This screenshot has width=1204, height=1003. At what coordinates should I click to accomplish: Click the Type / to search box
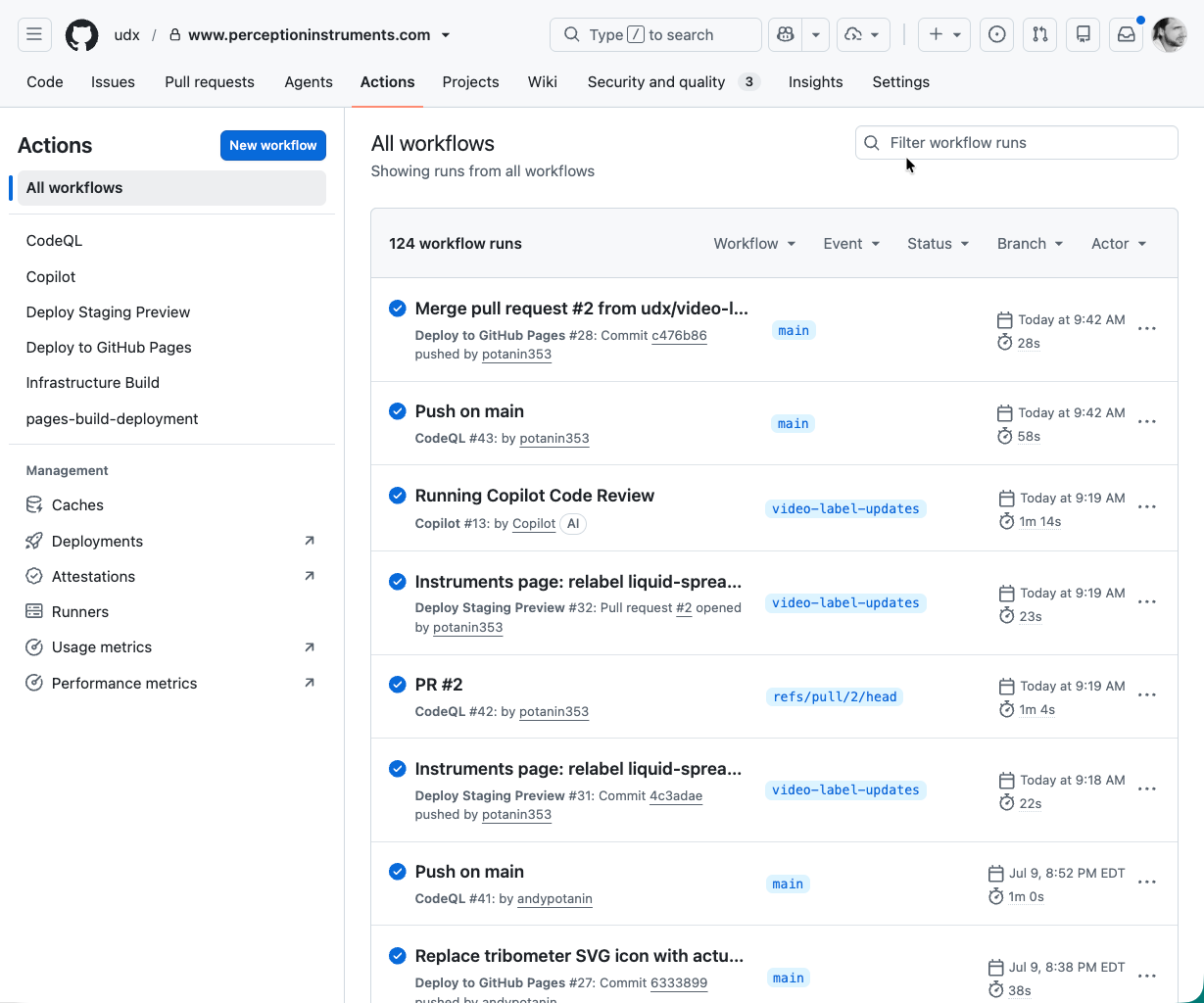point(655,34)
